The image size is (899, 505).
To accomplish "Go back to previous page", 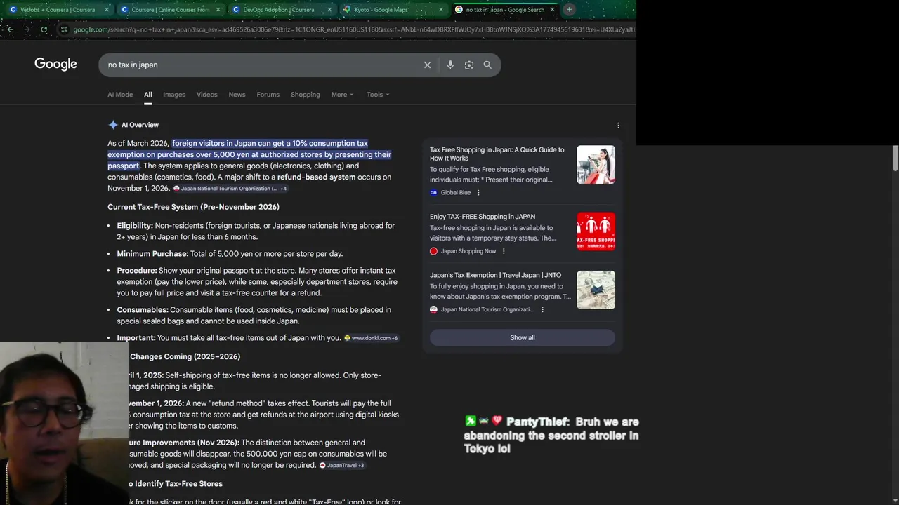I will 10,29.
